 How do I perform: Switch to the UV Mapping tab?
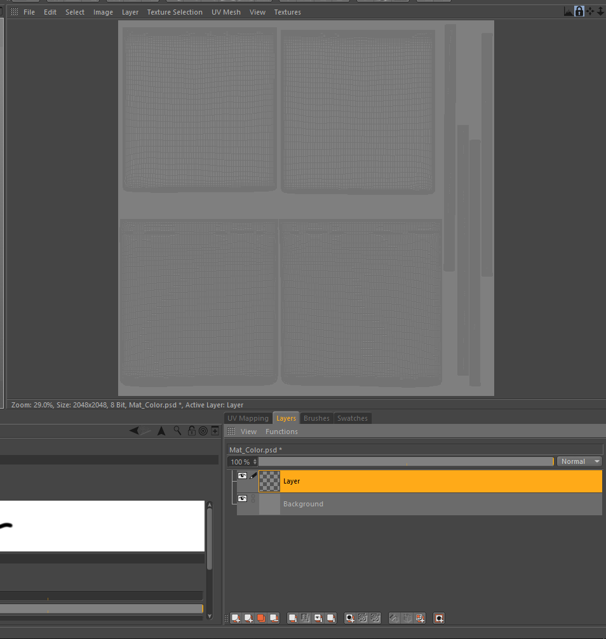click(248, 418)
